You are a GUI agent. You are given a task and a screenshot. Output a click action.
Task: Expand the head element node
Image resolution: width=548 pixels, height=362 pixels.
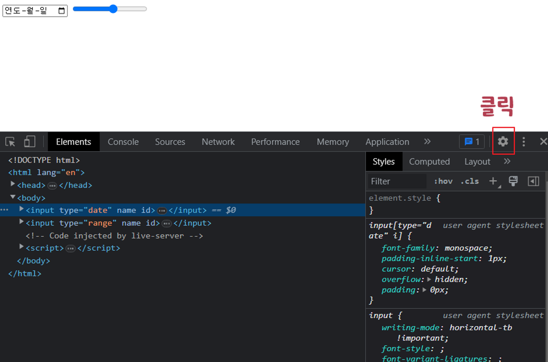[x=13, y=184]
